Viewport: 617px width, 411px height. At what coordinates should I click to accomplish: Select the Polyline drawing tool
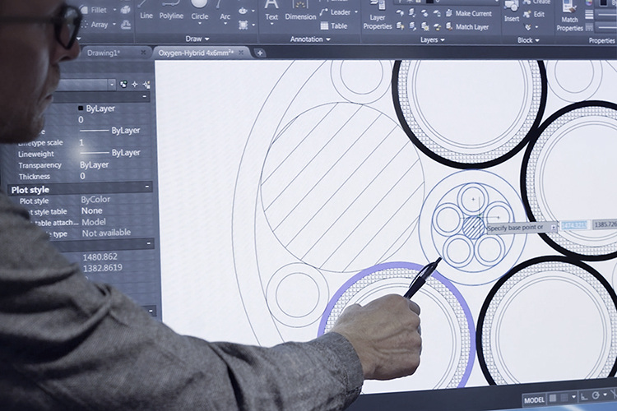coord(171,12)
